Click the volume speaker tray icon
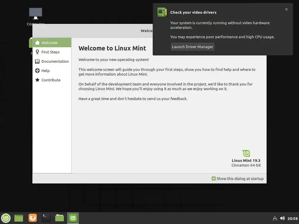The image size is (299, 224). tap(282, 218)
